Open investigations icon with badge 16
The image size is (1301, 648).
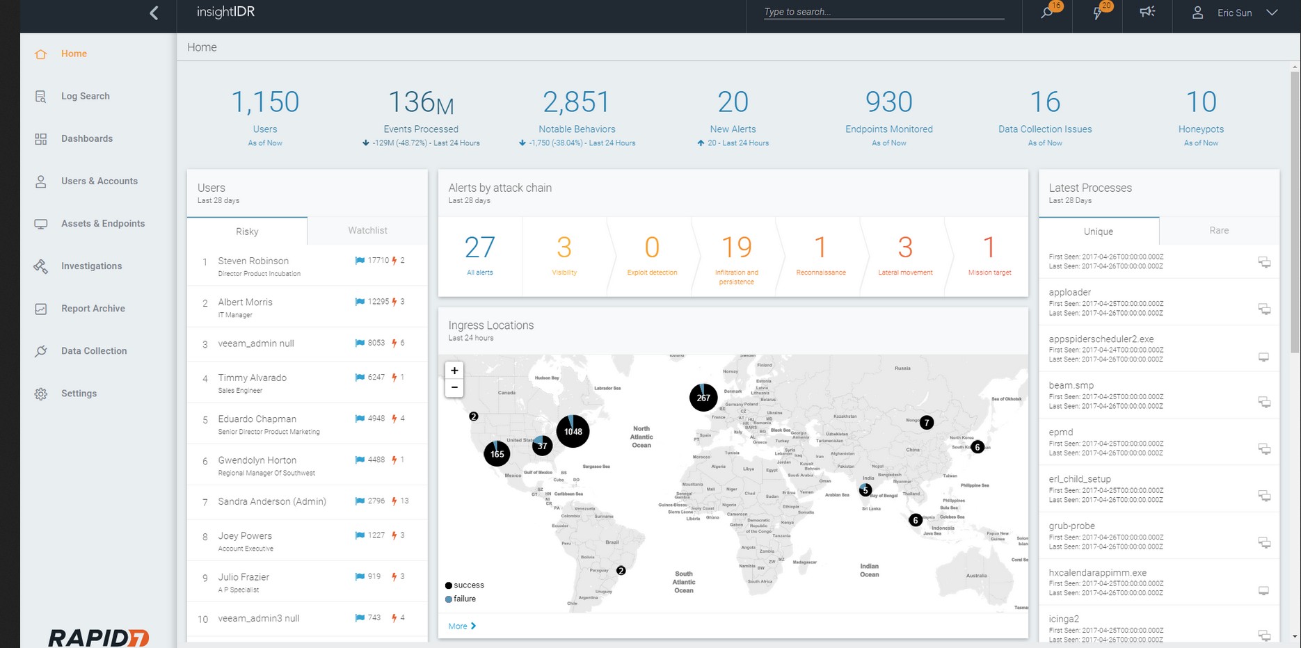[x=1048, y=13]
